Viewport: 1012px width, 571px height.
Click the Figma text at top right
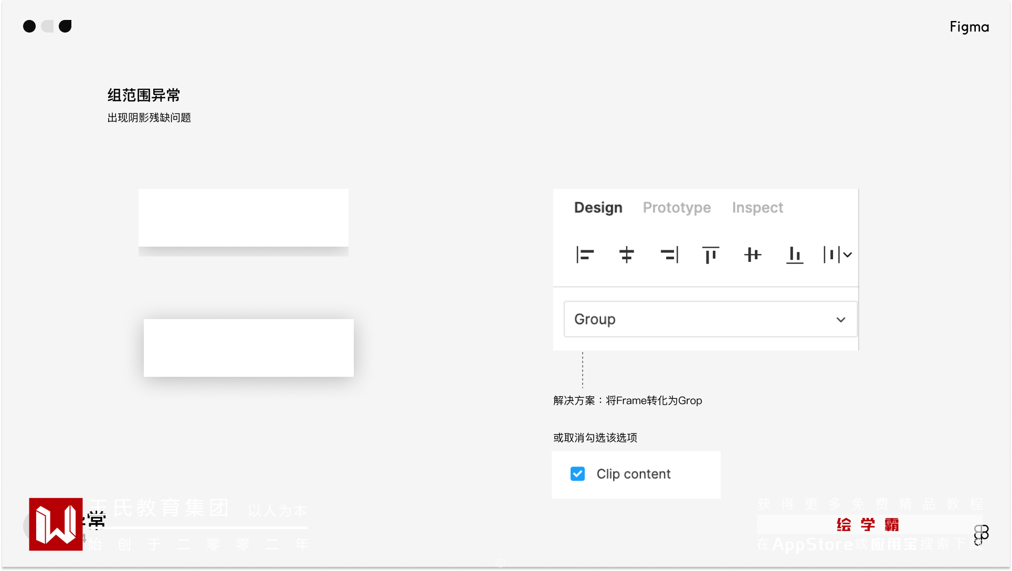point(969,27)
